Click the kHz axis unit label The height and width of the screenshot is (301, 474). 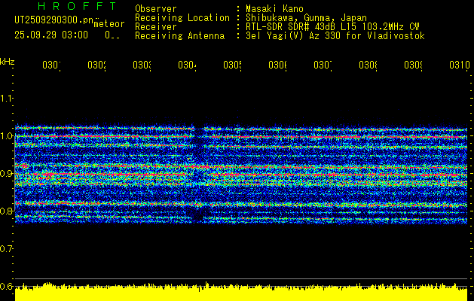pyautogui.click(x=8, y=62)
